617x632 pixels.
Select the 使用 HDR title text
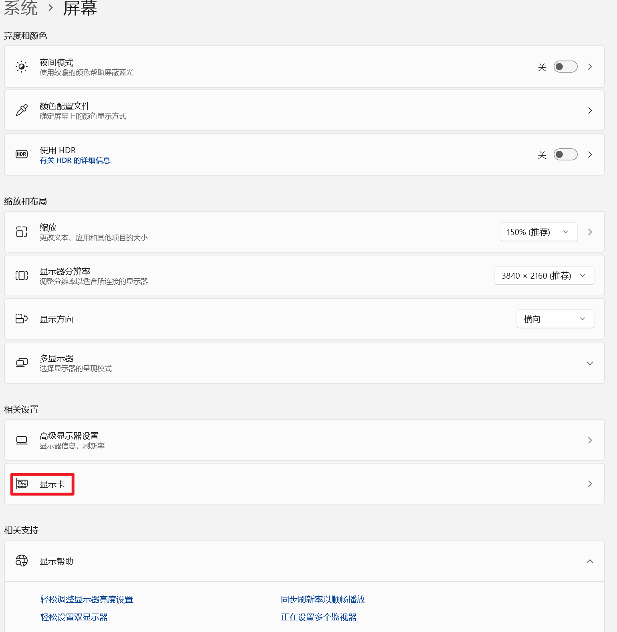[58, 150]
